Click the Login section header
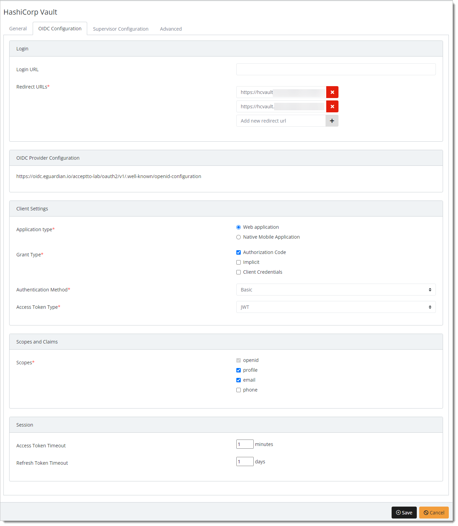 [226, 49]
